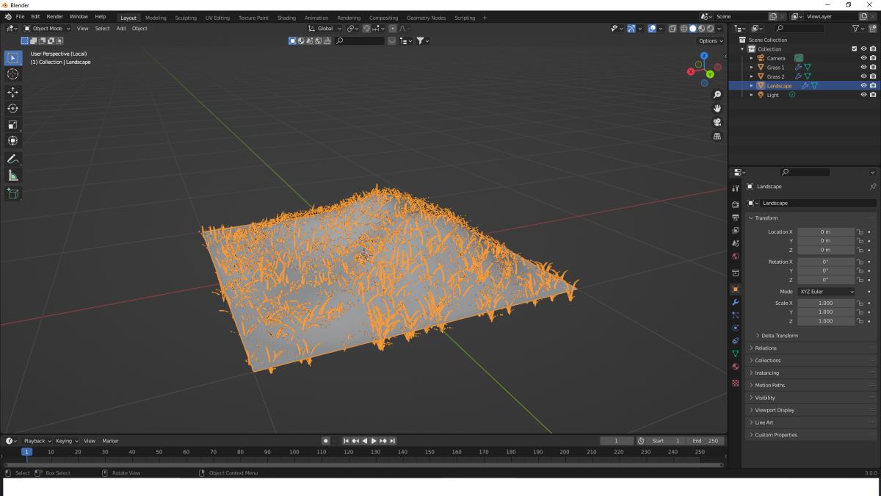Pick the Annotate pencil tool

(13, 159)
